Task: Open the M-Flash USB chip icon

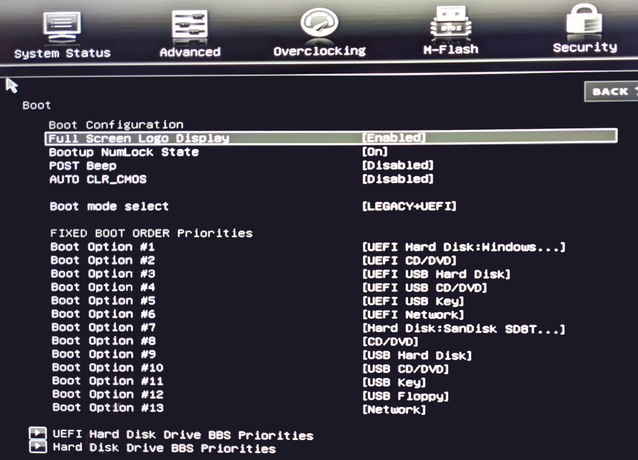Action: [451, 22]
